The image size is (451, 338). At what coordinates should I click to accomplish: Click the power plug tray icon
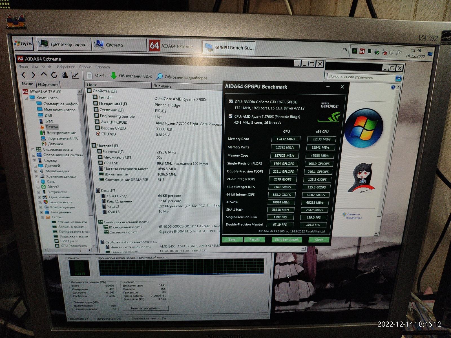coord(384,52)
